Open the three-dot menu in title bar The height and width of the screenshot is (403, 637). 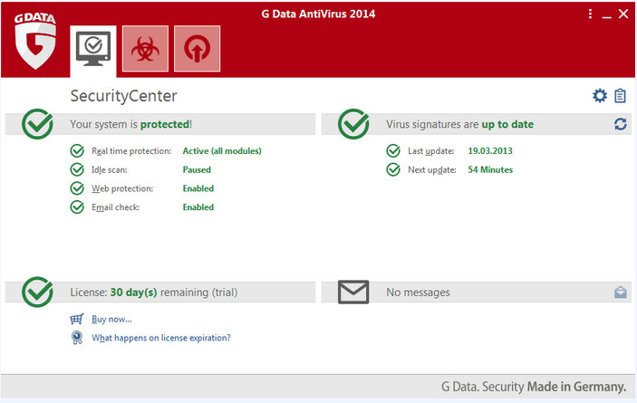pos(590,14)
